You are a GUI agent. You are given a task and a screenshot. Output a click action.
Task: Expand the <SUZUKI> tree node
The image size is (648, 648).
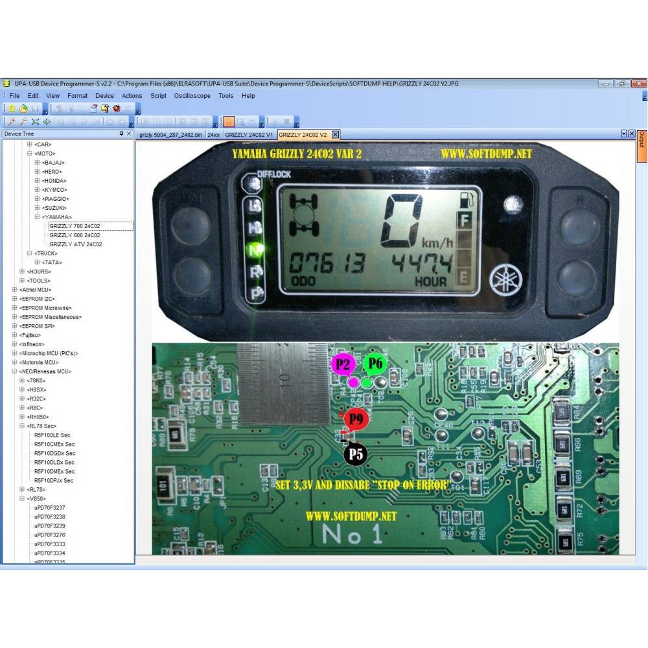(37, 208)
